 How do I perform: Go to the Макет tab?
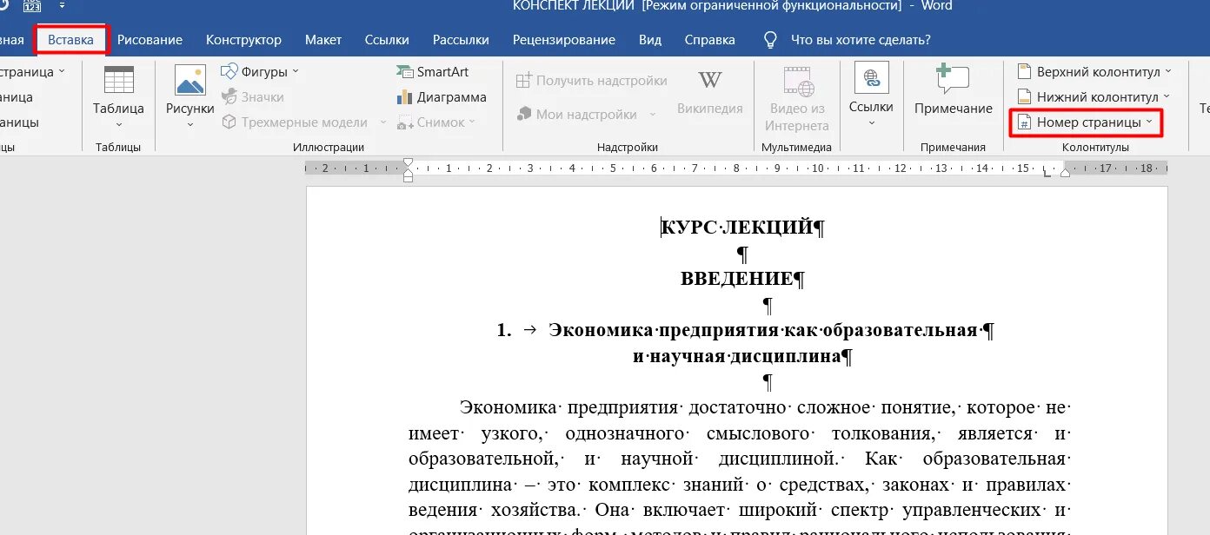coord(322,40)
